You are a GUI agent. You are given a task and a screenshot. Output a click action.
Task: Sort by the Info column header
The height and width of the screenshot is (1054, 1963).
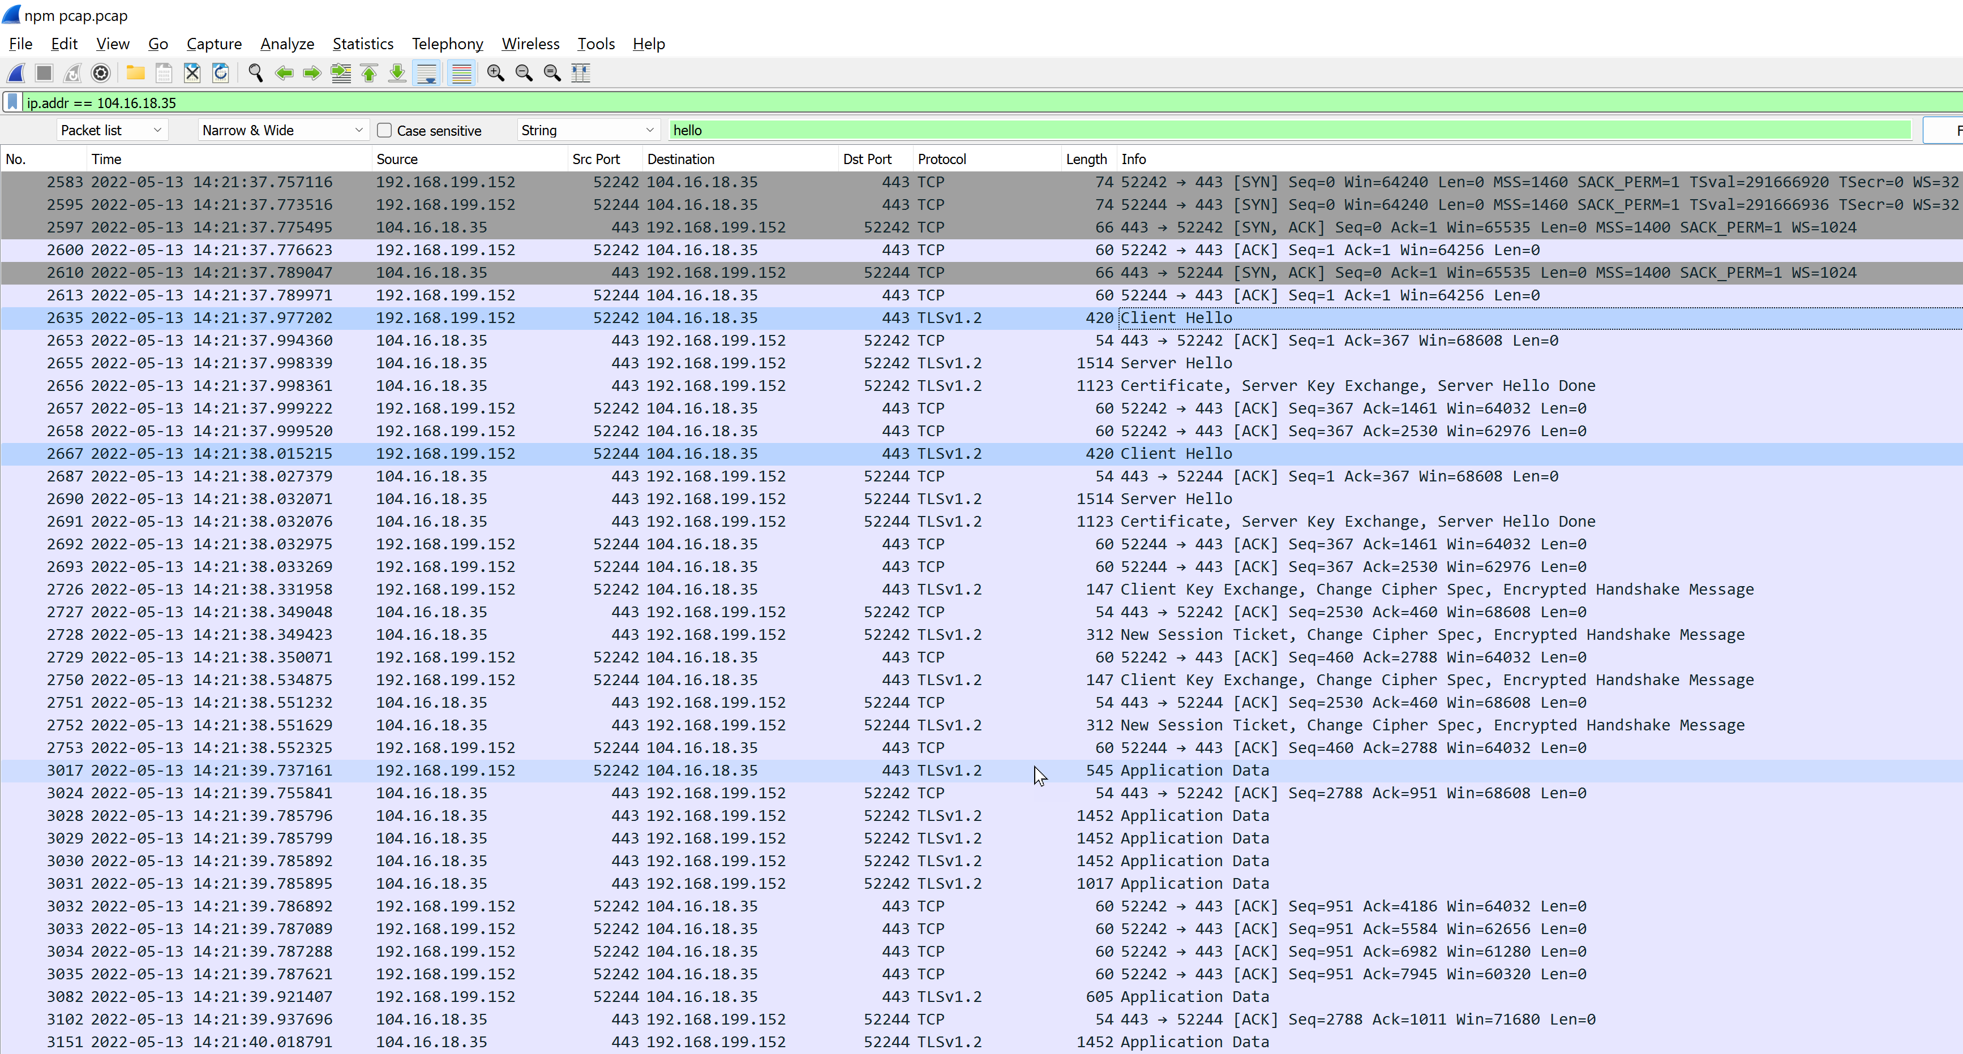click(1539, 159)
